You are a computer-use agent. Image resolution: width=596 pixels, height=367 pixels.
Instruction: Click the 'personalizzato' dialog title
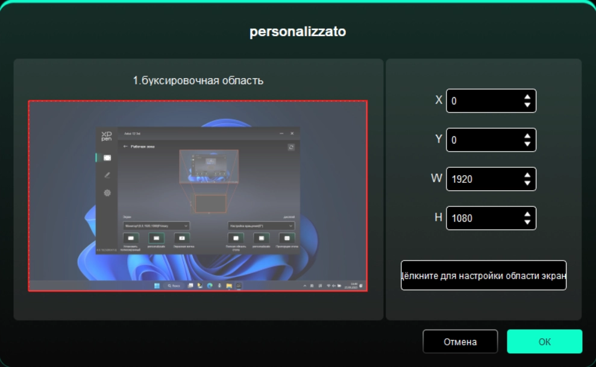click(298, 32)
